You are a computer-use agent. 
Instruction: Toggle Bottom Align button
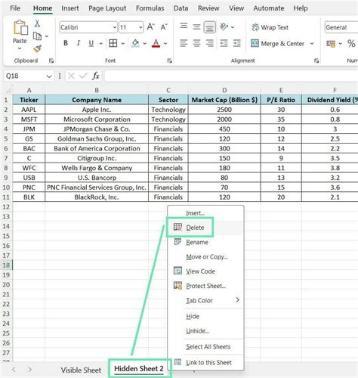pyautogui.click(x=209, y=27)
